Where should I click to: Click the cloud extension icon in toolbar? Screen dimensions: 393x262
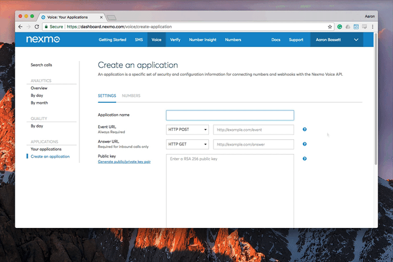pos(348,27)
